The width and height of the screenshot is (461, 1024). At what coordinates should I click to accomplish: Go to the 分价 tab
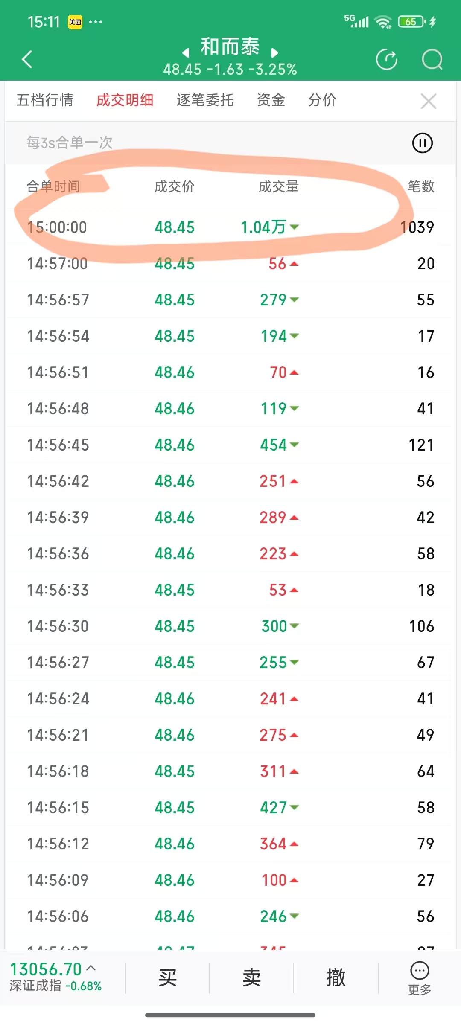[322, 100]
